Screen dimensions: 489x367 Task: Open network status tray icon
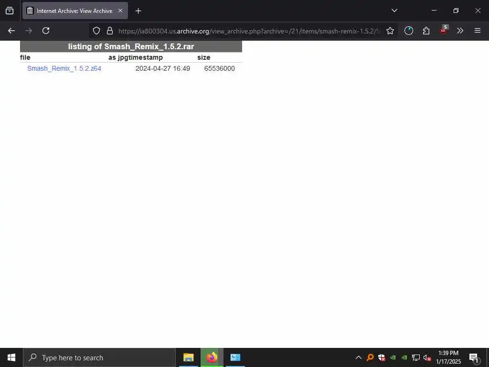tap(416, 357)
